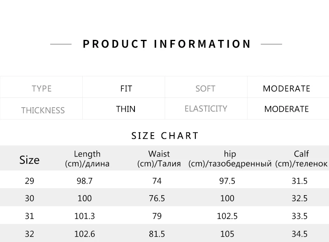This screenshot has width=329, height=242.
Task: Select the Waist (cm) column header
Action: click(x=159, y=159)
